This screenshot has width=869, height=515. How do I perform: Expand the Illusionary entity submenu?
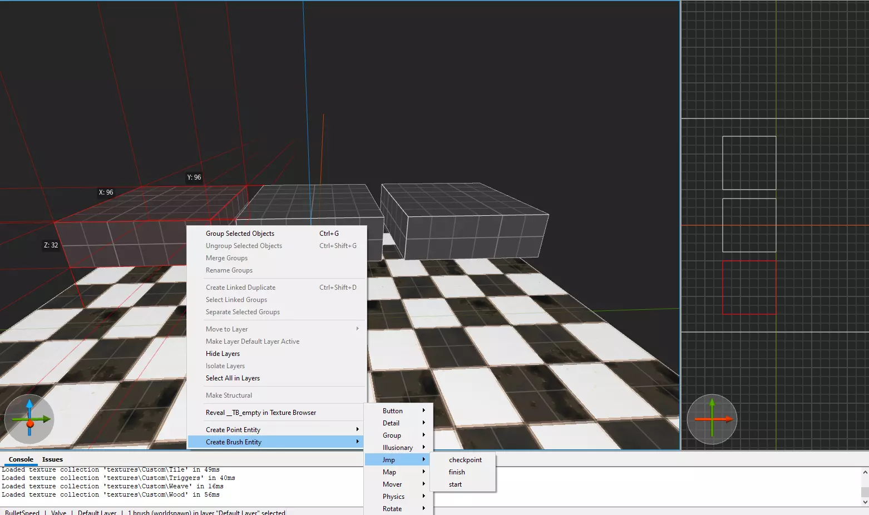tap(398, 448)
